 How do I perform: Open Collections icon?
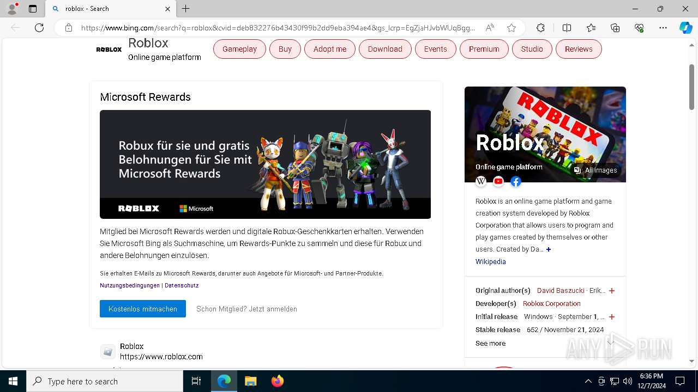click(x=615, y=28)
